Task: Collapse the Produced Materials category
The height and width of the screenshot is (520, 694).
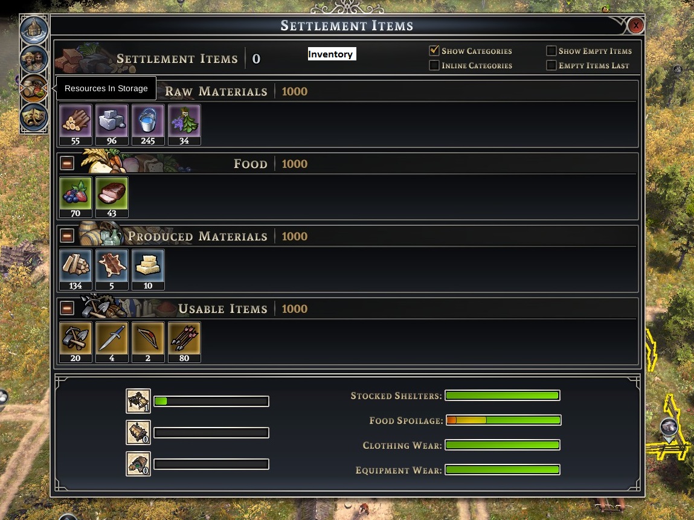Action: tap(67, 236)
